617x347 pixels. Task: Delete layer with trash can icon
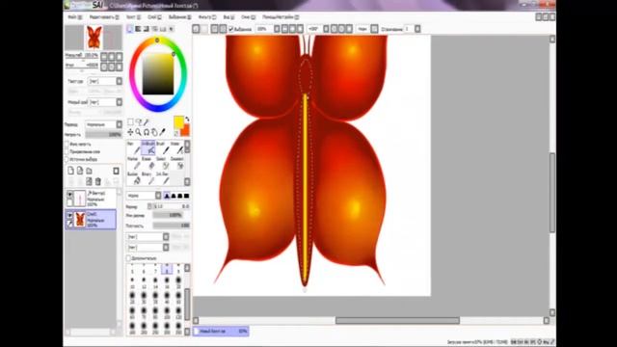pyautogui.click(x=98, y=181)
